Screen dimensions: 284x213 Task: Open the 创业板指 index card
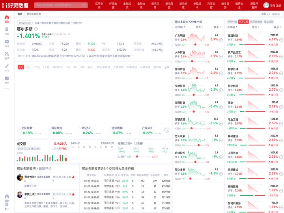122,130
